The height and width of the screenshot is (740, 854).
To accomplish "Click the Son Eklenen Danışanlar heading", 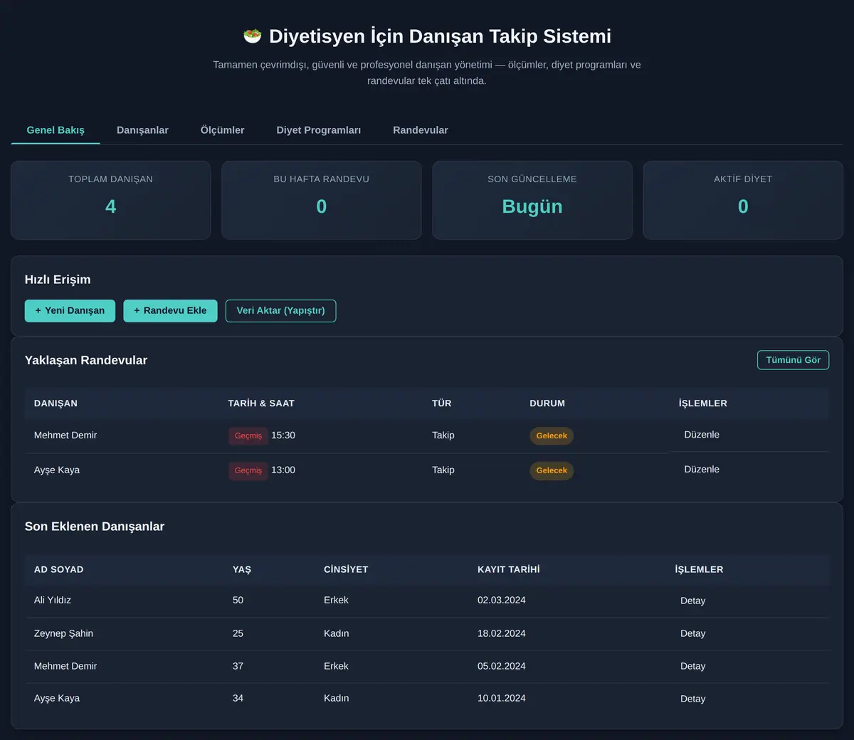I will click(x=95, y=527).
